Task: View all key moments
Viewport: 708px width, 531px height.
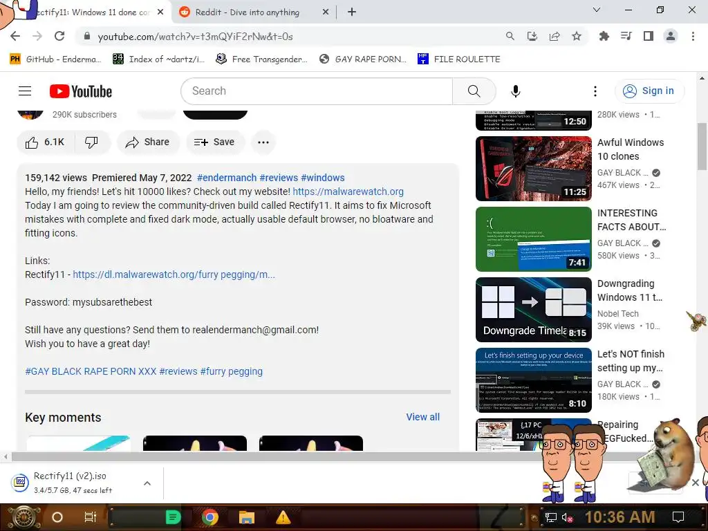Action: pyautogui.click(x=422, y=417)
